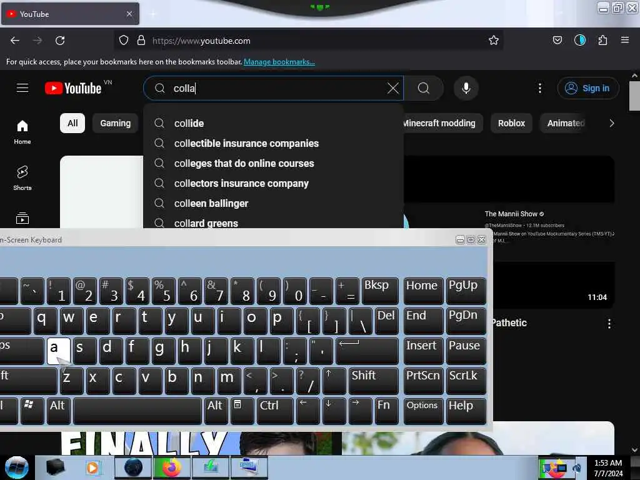Select the Animated filter chip

click(566, 123)
